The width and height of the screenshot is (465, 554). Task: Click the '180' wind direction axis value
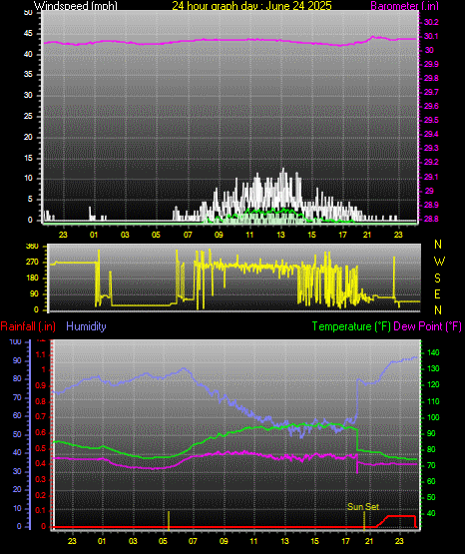[x=33, y=278]
